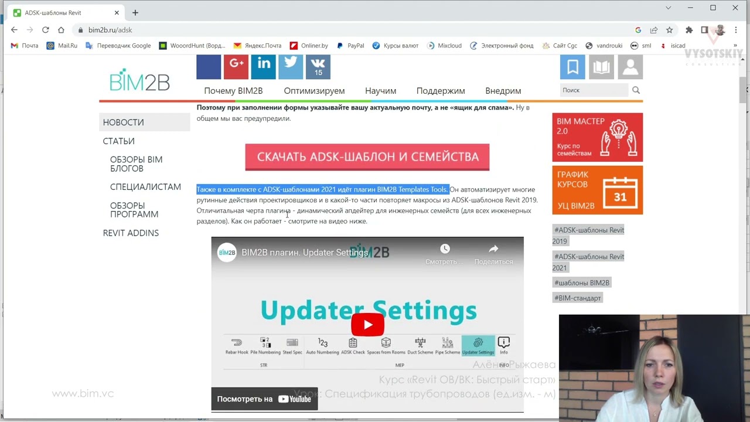Click the share page icon in address bar
This screenshot has height=422, width=750.
point(653,30)
